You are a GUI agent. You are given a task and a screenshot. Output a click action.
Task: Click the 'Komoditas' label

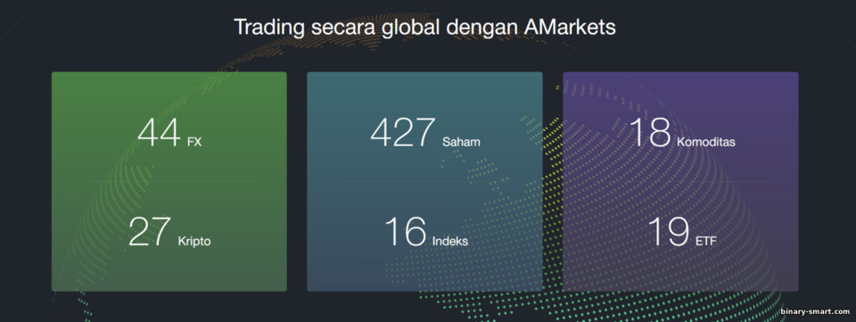click(x=706, y=143)
